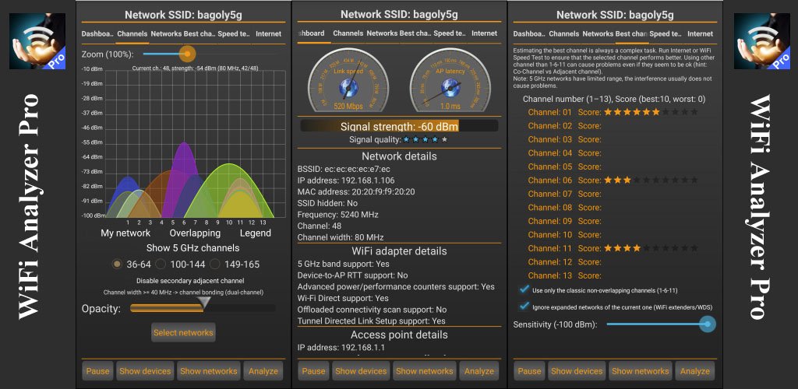Click MAC address 20:20:f9:f9:20:20 line
This screenshot has width=798, height=389.
(356, 191)
